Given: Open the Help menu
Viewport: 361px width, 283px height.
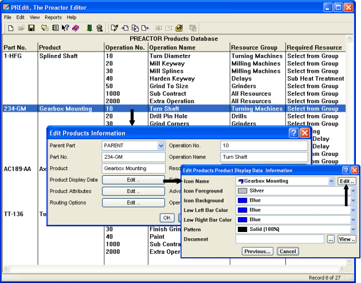Looking at the screenshot, I should coord(72,17).
